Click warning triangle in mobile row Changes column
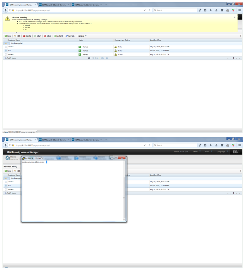The width and height of the screenshot is (245, 270). pyautogui.click(x=115, y=47)
